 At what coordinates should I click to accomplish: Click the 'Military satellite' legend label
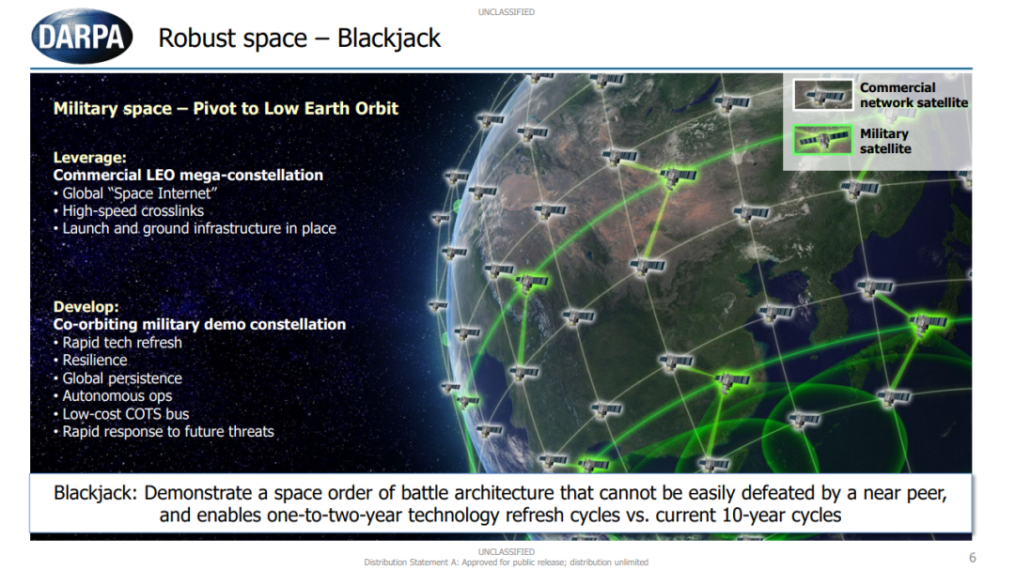[x=885, y=141]
